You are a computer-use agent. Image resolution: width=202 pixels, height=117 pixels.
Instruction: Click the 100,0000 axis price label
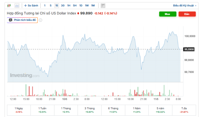coord(190,36)
